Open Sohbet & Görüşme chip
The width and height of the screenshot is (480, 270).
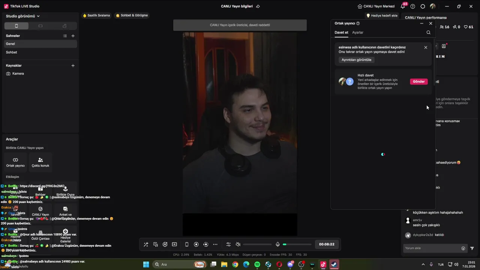click(x=132, y=16)
